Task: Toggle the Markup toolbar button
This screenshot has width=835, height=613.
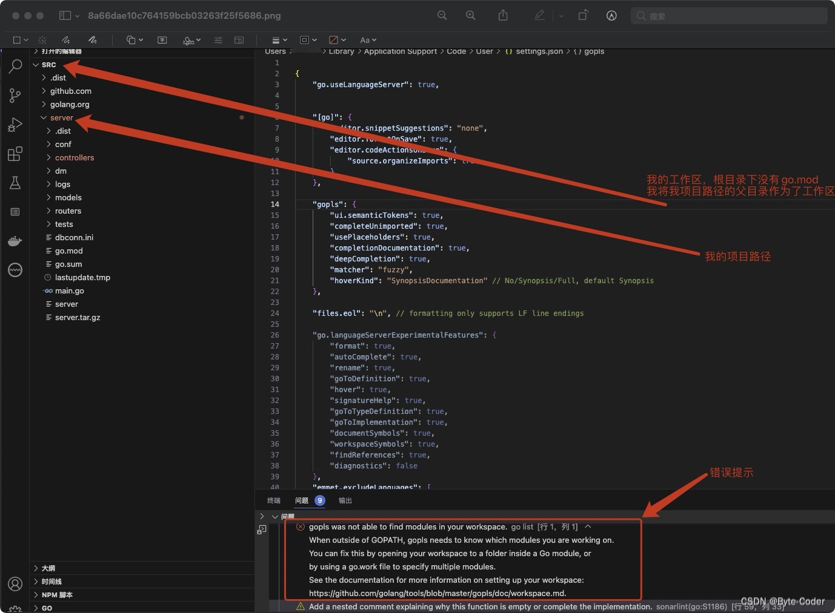Action: (611, 16)
